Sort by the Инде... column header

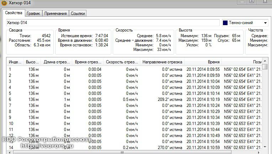coord(15,62)
